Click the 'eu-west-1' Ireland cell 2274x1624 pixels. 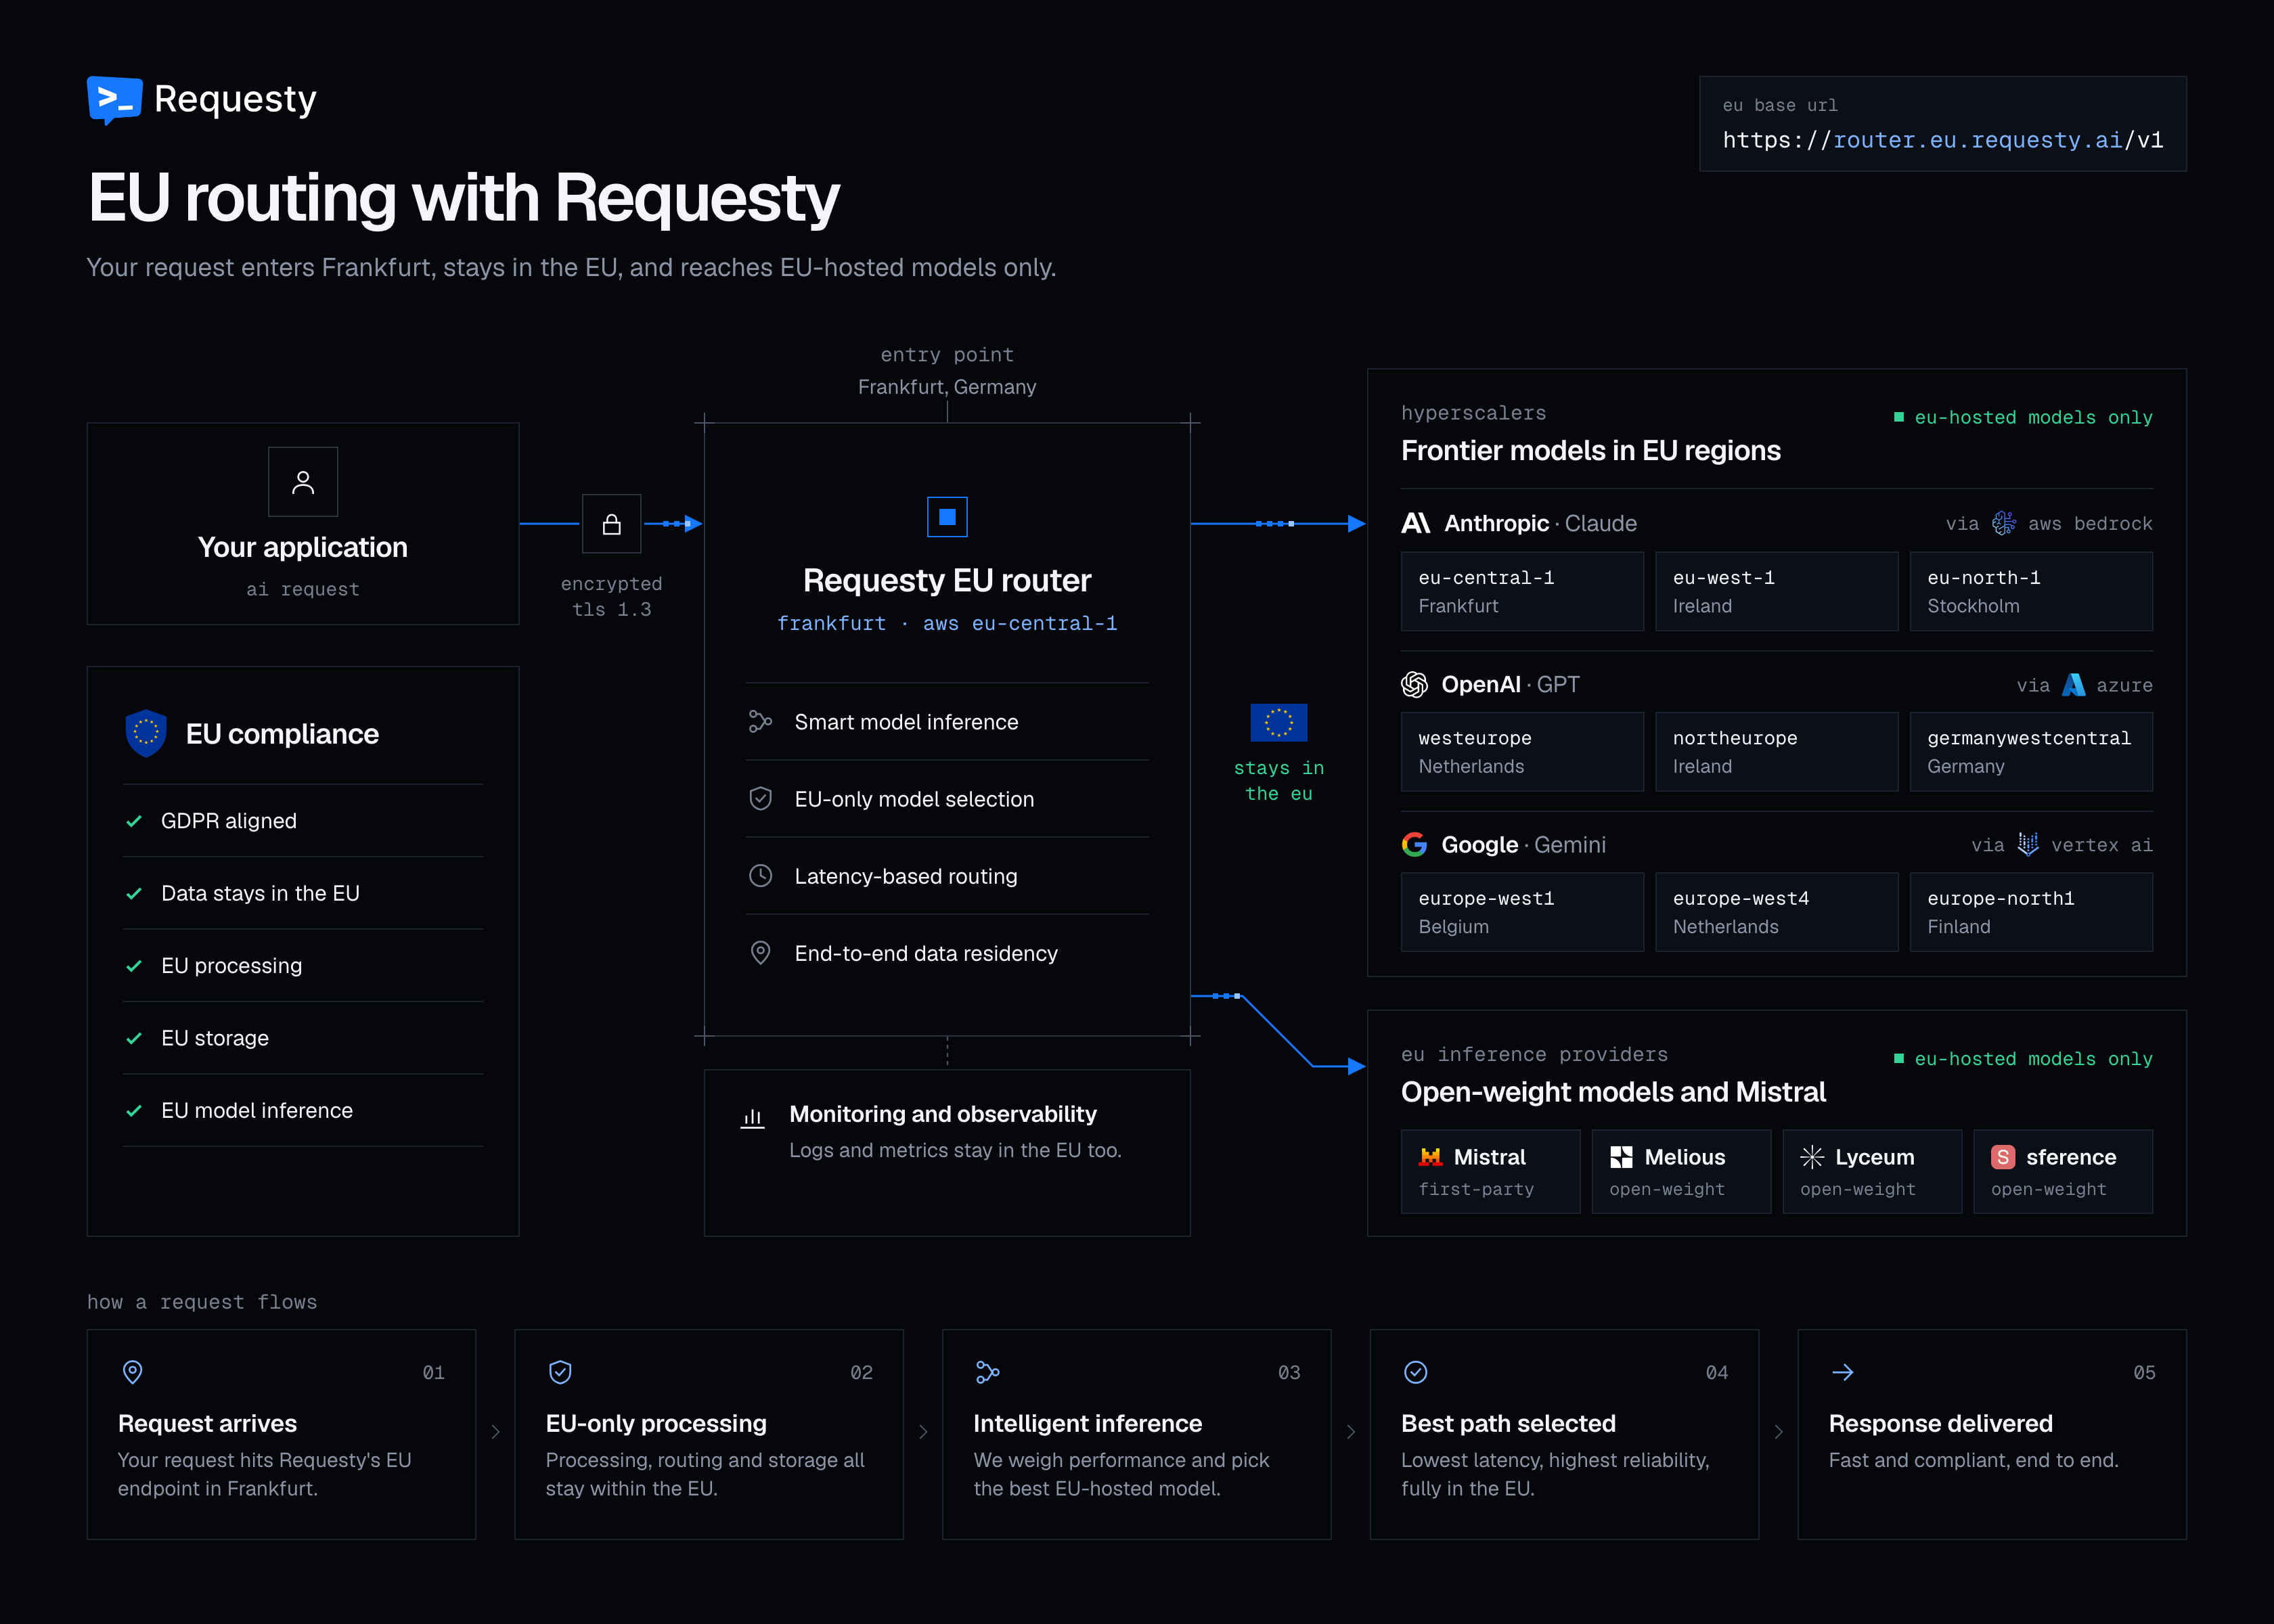pos(1777,591)
